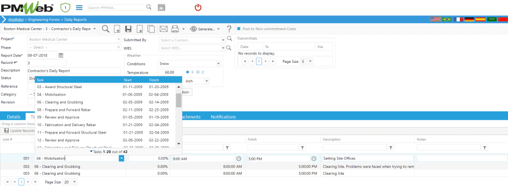
Task: Expand the breadcrumb chevron arrow
Action: (4, 19)
